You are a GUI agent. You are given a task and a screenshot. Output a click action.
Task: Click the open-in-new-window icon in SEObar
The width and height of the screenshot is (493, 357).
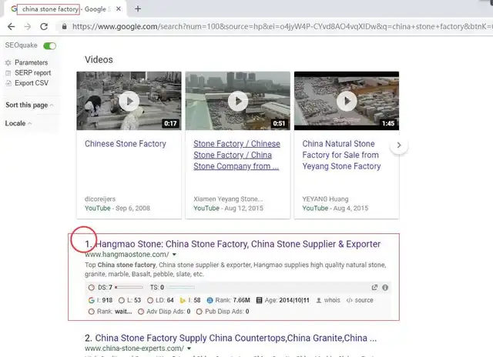point(374,287)
